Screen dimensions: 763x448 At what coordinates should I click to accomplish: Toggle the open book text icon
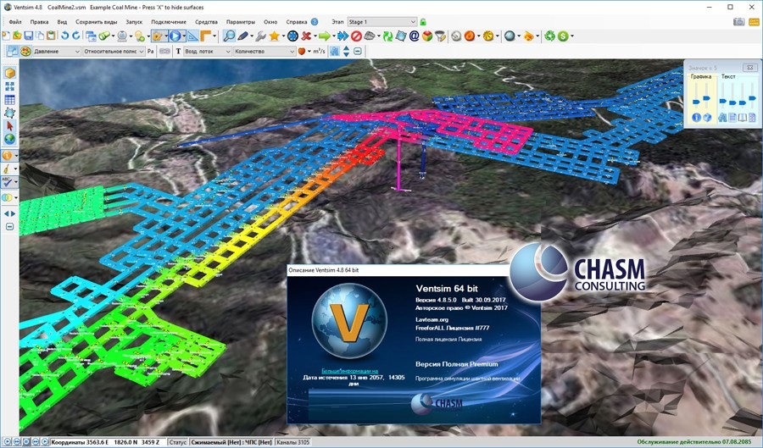[742, 117]
